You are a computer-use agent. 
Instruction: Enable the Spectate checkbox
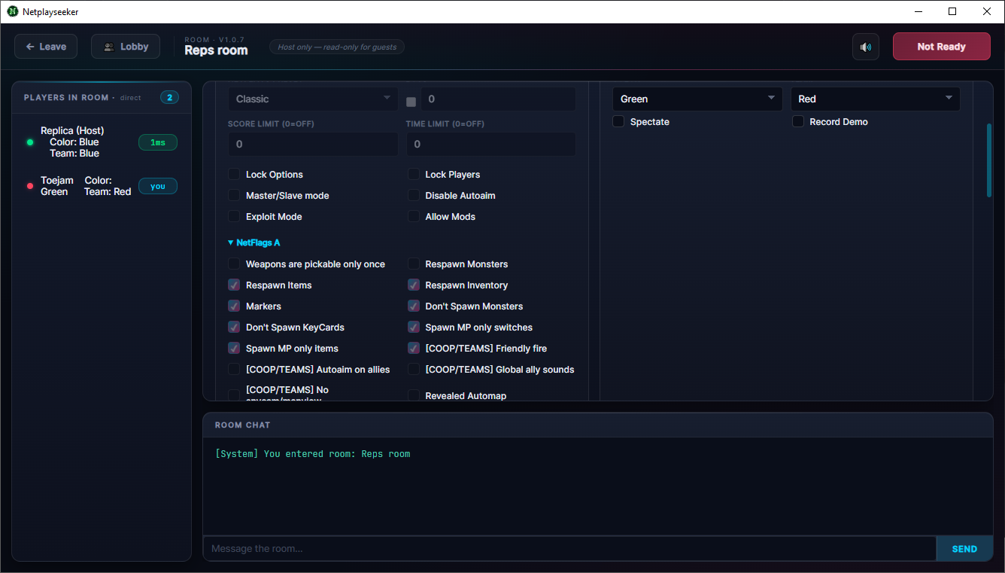pyautogui.click(x=618, y=121)
